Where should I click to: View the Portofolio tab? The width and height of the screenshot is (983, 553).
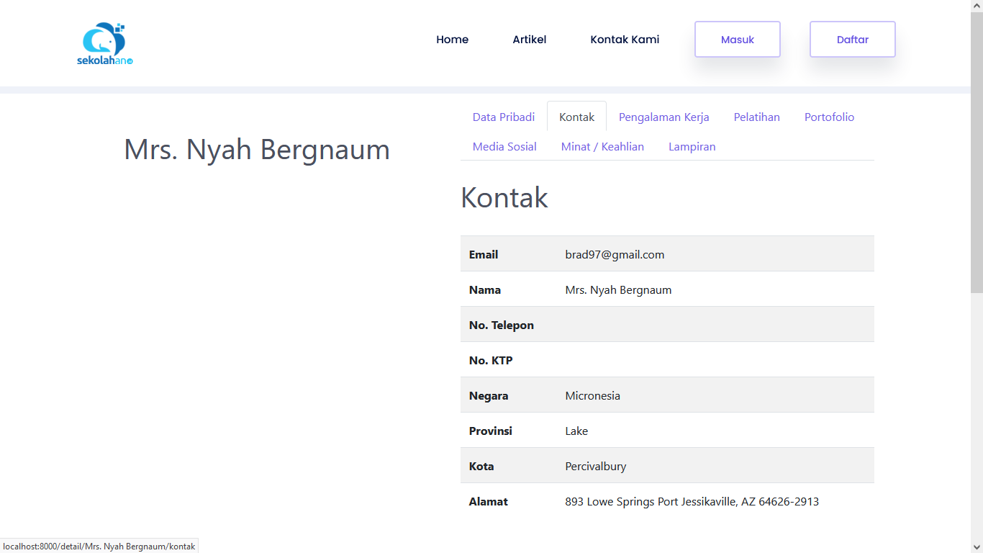[x=829, y=117]
